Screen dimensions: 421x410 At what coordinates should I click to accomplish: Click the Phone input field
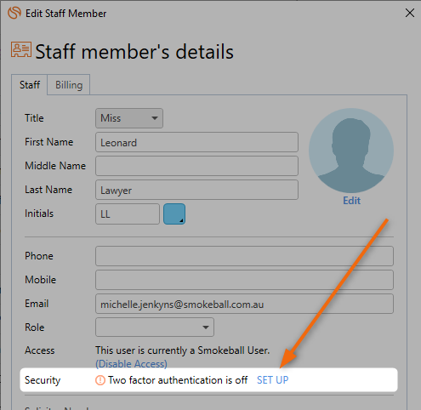coord(244,256)
